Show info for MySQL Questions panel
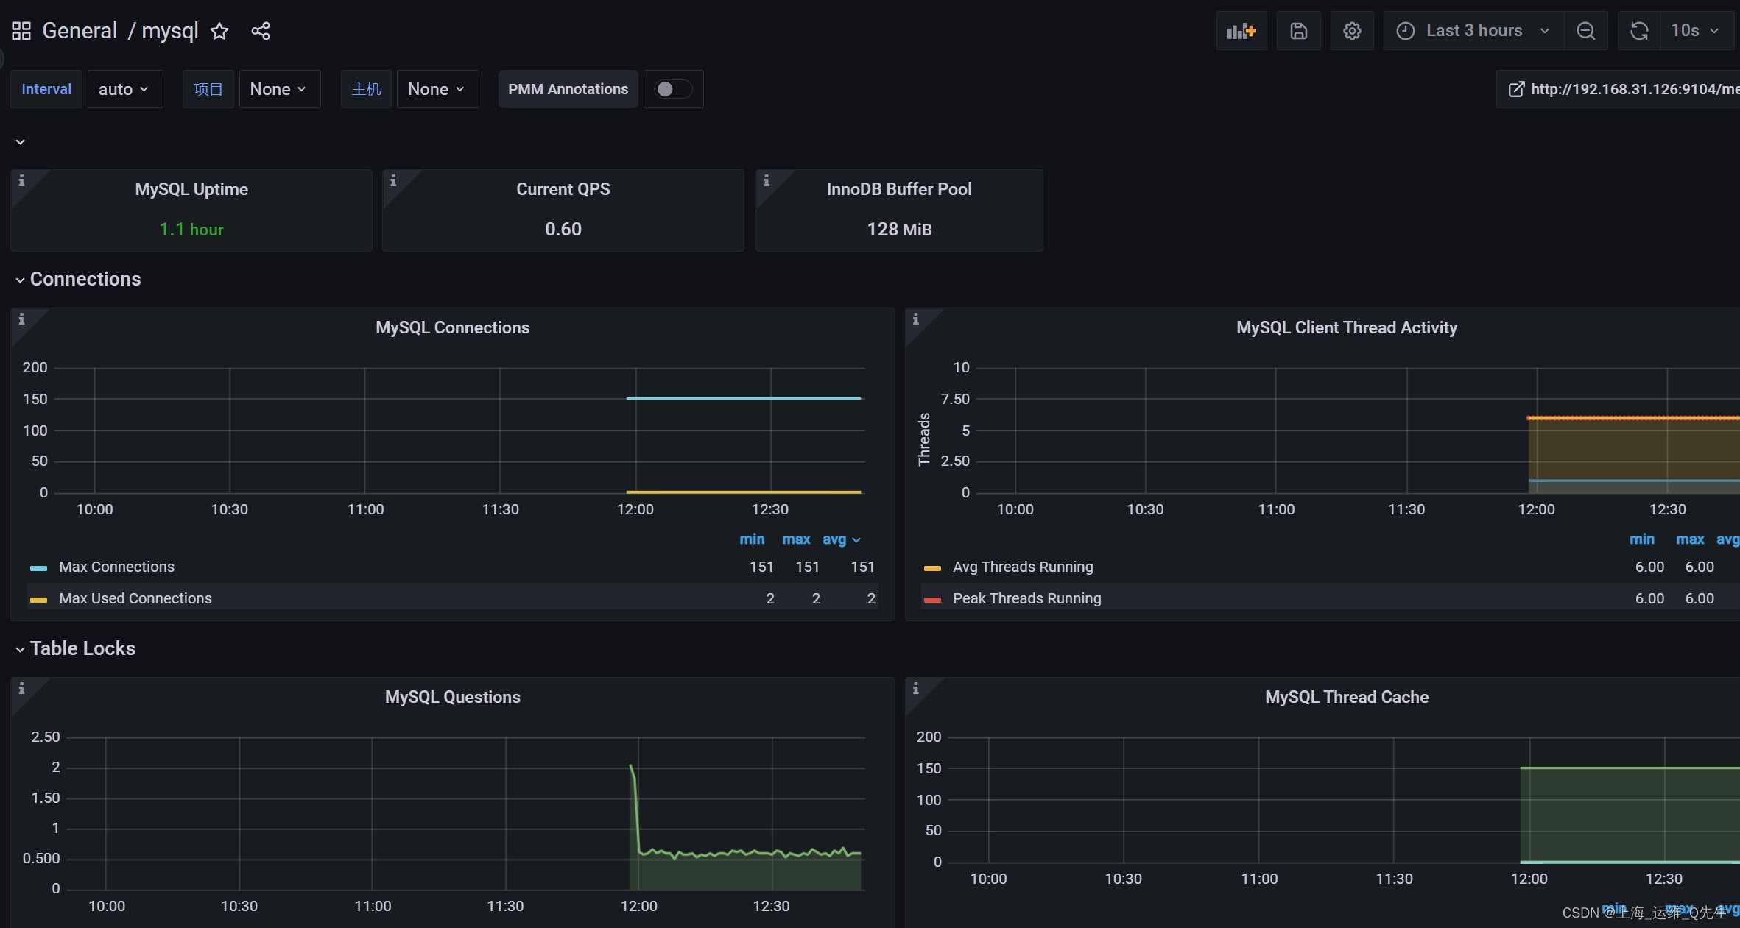The image size is (1740, 928). point(22,688)
